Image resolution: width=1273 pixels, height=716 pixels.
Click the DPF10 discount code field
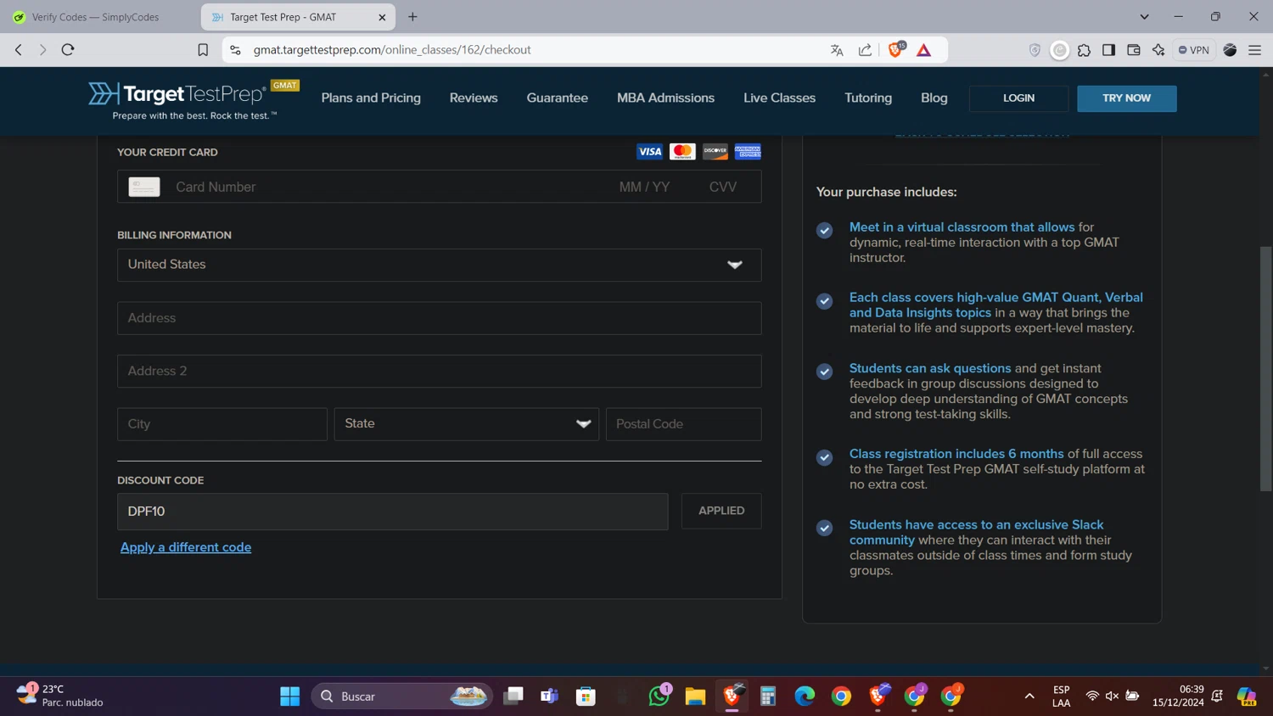(393, 512)
